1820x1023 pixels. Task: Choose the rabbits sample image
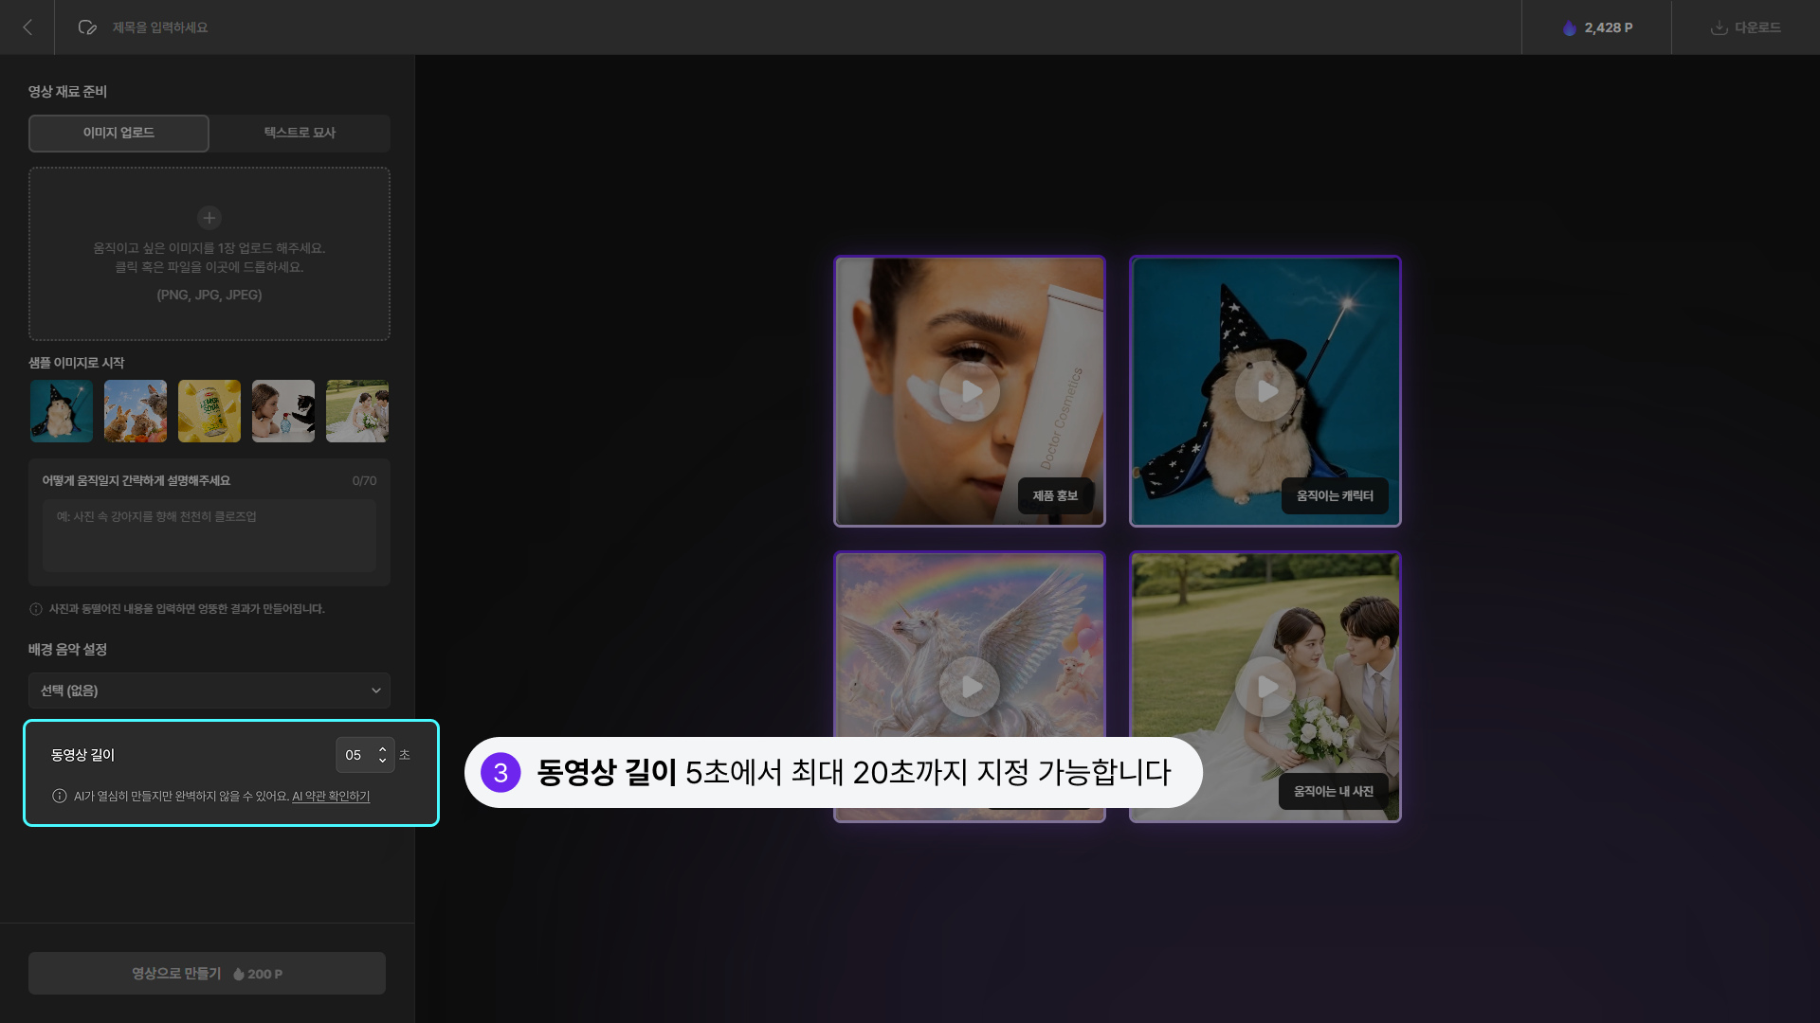tap(136, 411)
